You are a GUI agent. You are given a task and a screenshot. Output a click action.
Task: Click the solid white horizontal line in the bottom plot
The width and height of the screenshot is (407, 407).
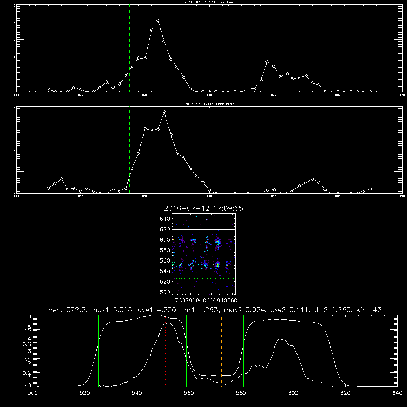[215, 351]
